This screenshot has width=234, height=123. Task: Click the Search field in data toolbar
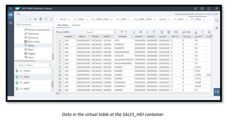tap(101, 32)
